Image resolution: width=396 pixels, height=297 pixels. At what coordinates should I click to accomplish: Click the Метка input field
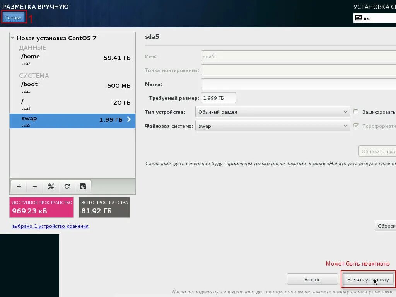pyautogui.click(x=299, y=84)
